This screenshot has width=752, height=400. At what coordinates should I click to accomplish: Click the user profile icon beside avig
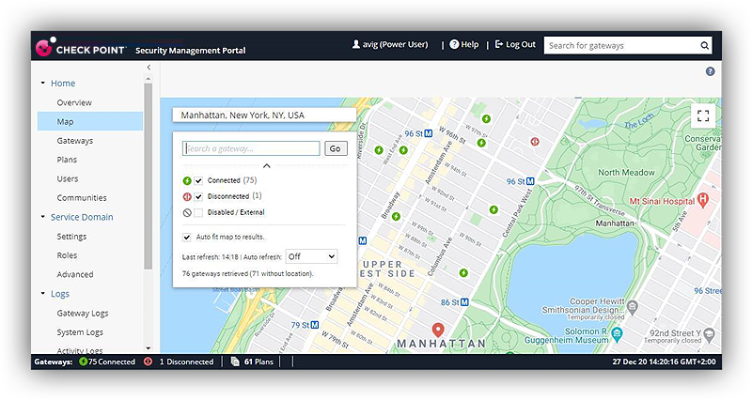coord(356,44)
